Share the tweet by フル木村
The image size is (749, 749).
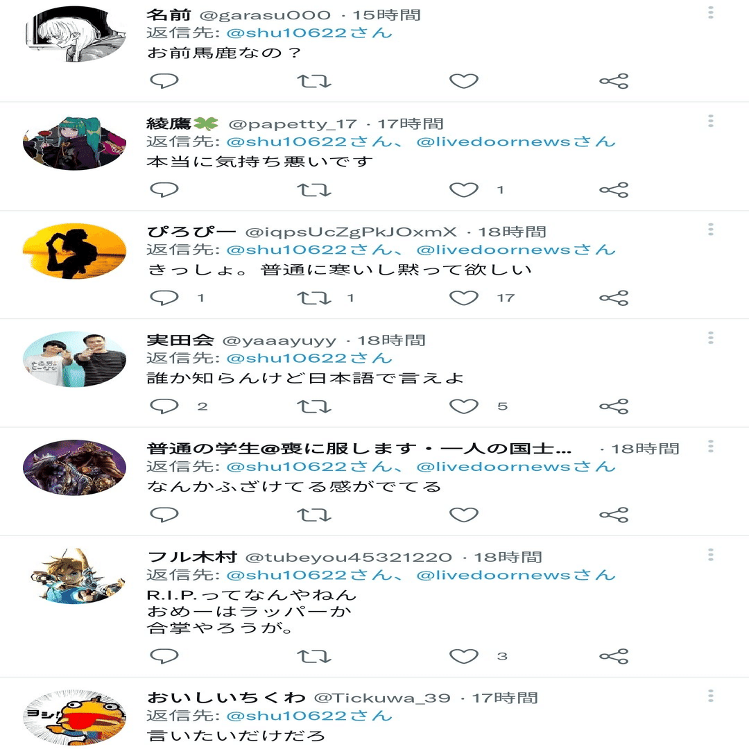[614, 656]
